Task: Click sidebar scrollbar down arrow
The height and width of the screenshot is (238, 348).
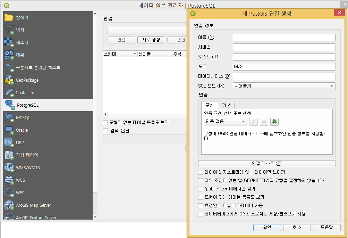Action: [95, 217]
